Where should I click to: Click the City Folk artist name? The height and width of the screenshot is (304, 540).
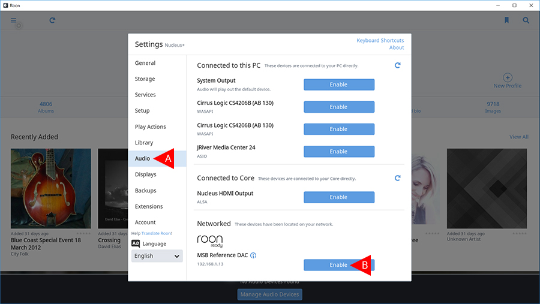(x=20, y=254)
